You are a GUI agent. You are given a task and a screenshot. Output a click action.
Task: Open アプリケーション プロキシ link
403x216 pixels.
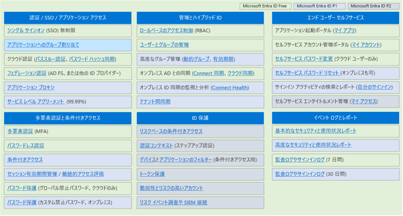(x=31, y=88)
